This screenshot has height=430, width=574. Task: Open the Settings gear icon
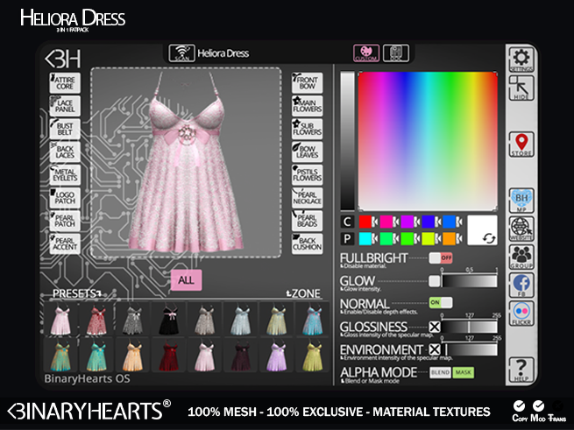tap(521, 60)
